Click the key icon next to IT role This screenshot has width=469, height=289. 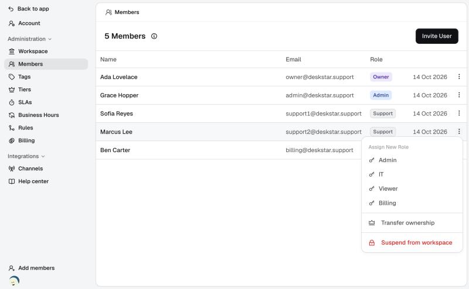point(372,174)
